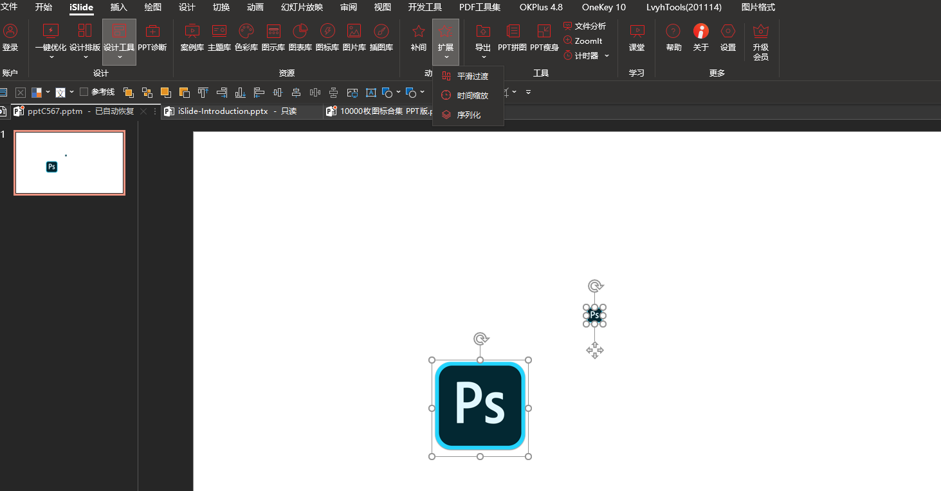This screenshot has height=491, width=941.
Task: Click 文件分析 file analysis
Action: (x=585, y=26)
